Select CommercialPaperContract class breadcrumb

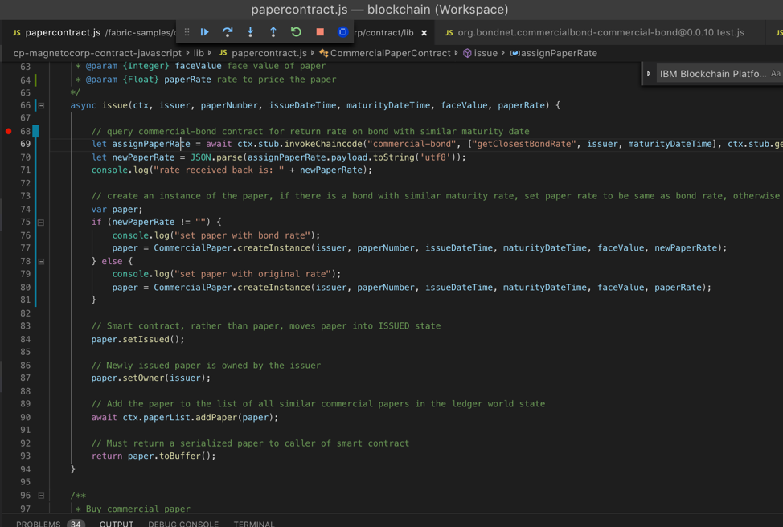(391, 53)
